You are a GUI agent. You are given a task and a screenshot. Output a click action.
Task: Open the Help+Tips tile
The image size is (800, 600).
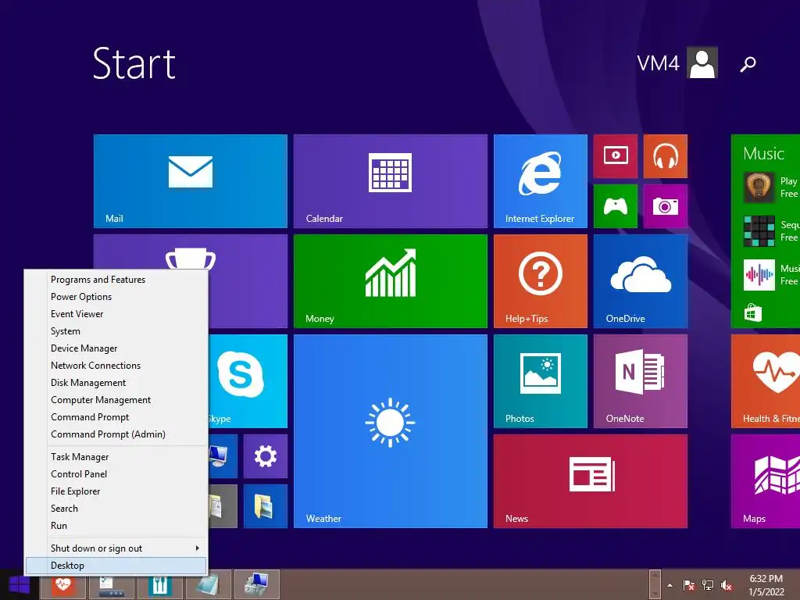(x=541, y=281)
